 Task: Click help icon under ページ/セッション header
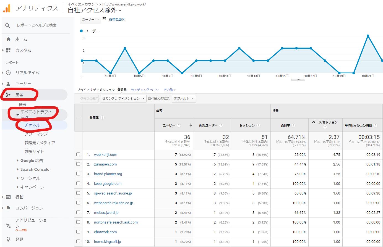click(x=325, y=127)
